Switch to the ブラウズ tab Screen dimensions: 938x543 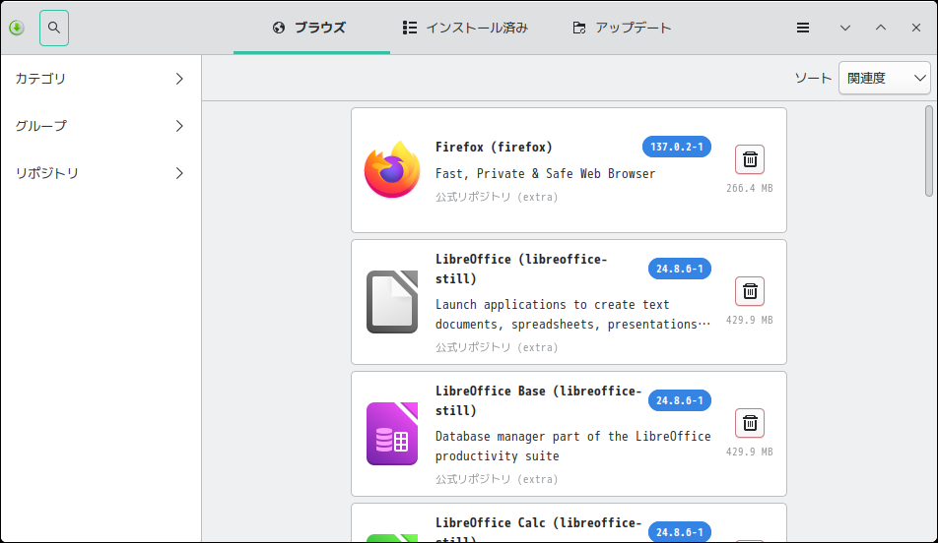[x=311, y=28]
